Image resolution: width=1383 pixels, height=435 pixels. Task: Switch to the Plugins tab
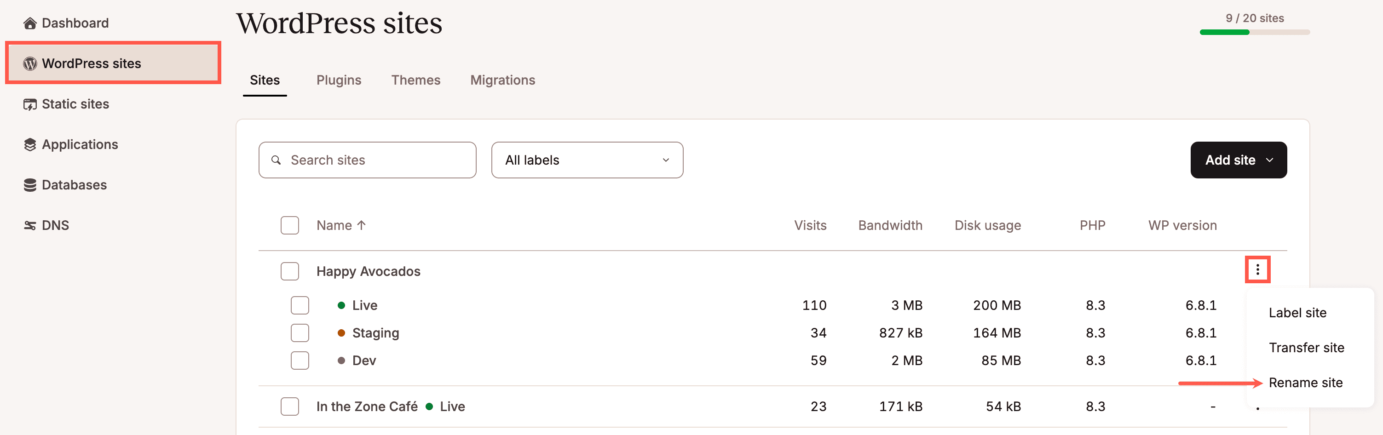point(338,80)
